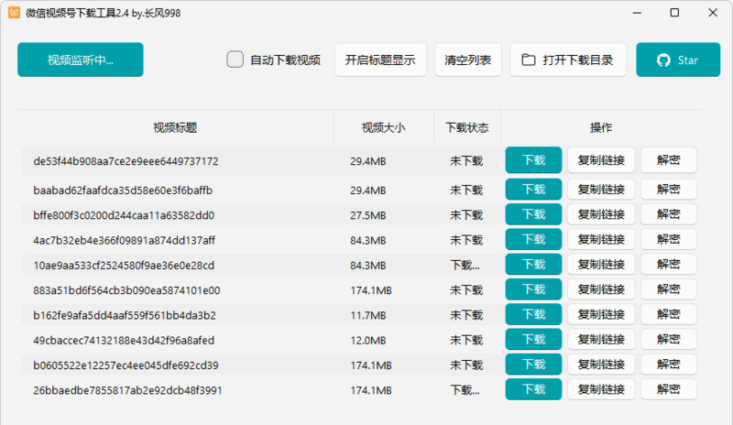
Task: Click the GitHub Star button
Action: coord(678,60)
